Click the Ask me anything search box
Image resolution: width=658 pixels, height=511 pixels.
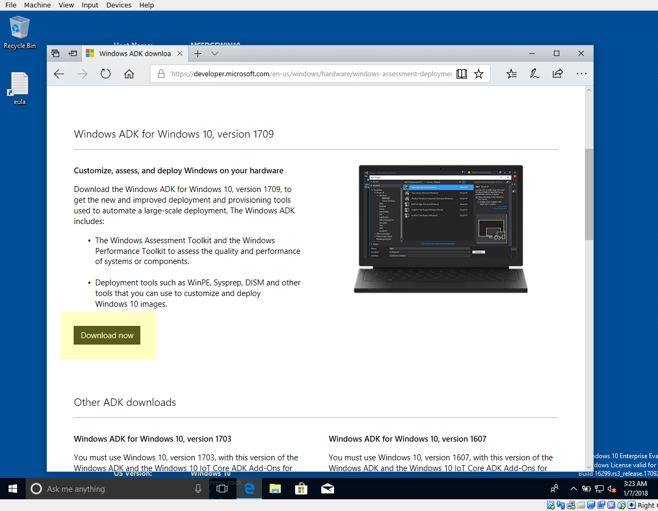[x=117, y=489]
